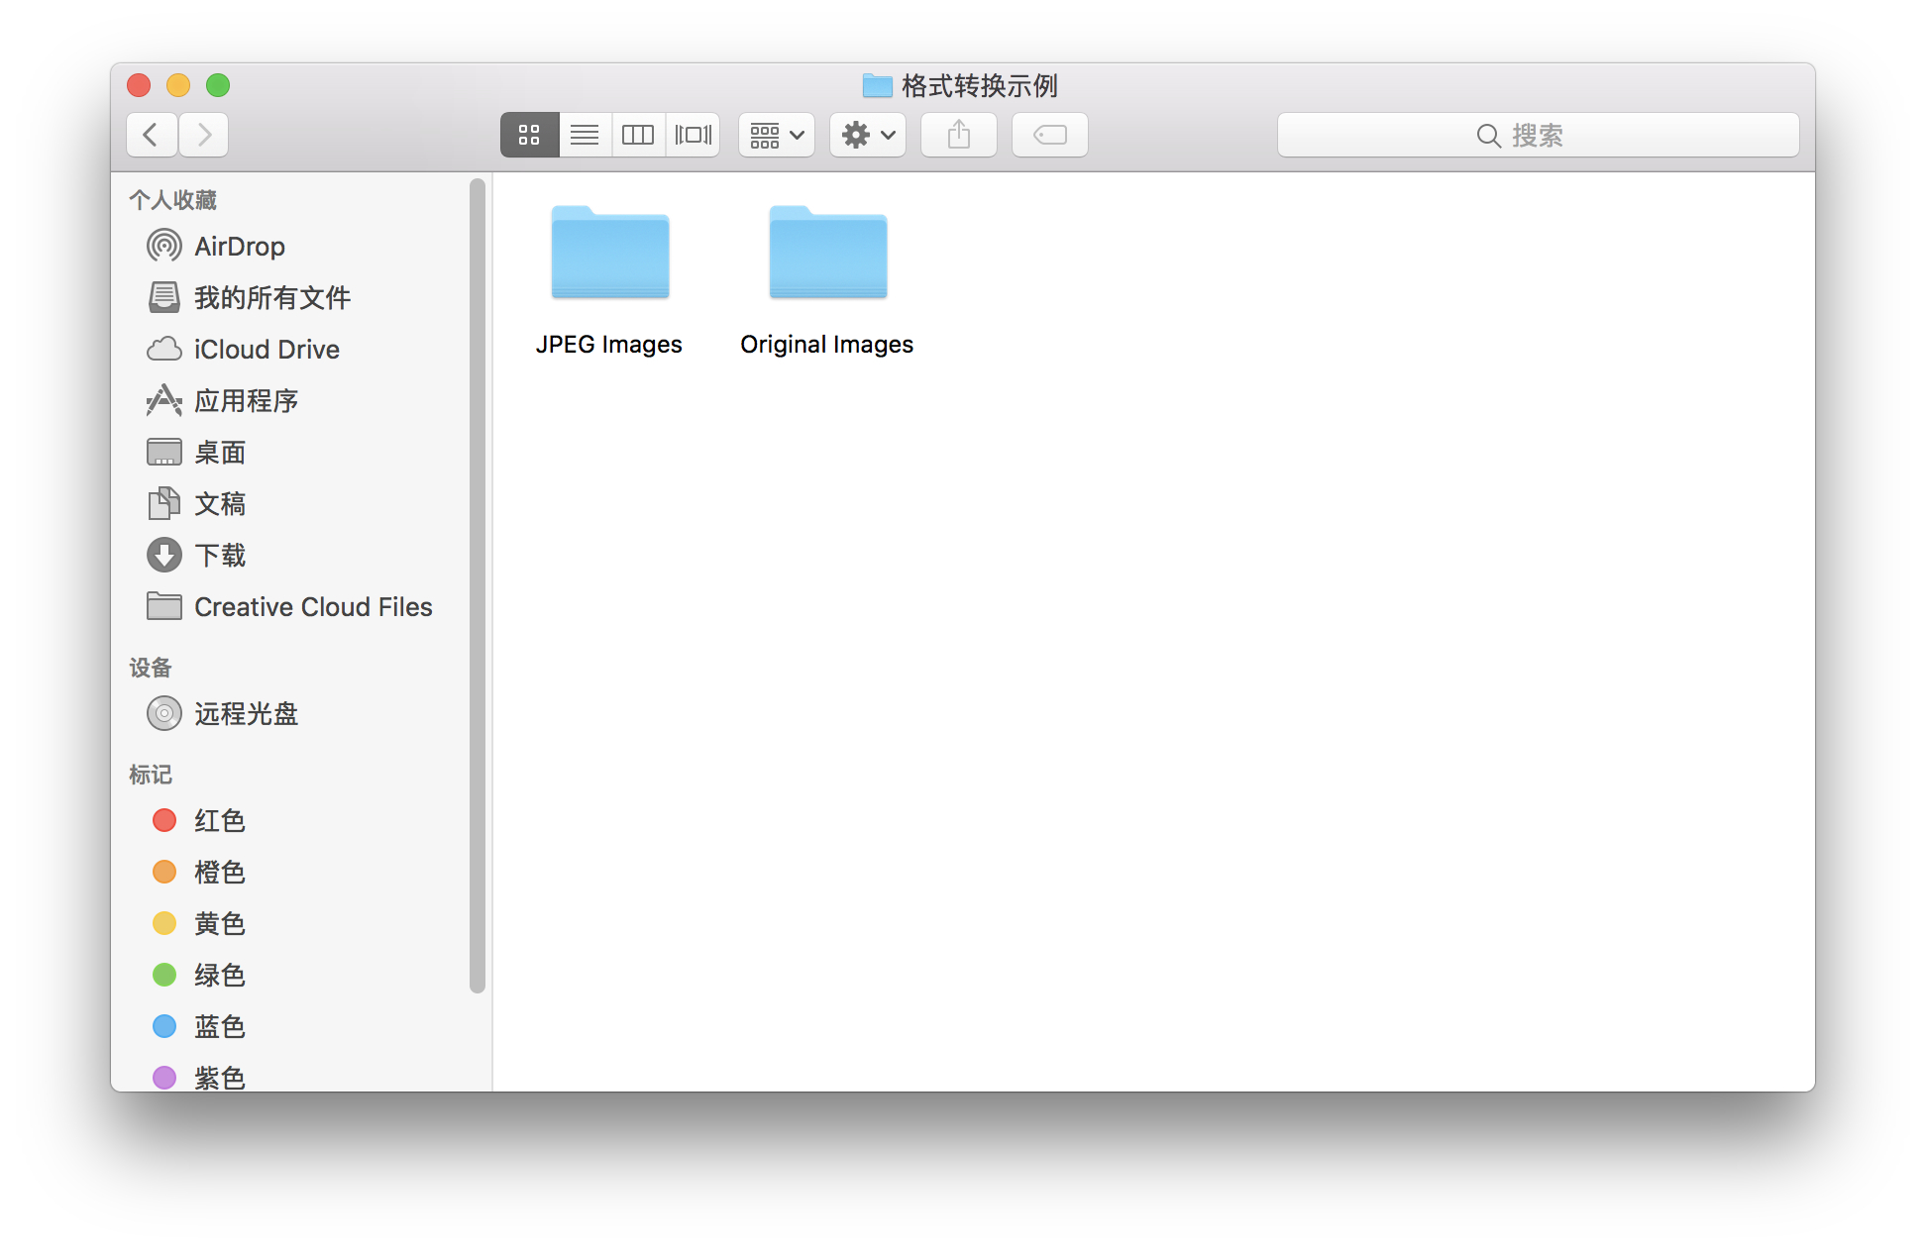Switch to Cover Flow view
Image resolution: width=1926 pixels, height=1250 pixels.
(693, 135)
